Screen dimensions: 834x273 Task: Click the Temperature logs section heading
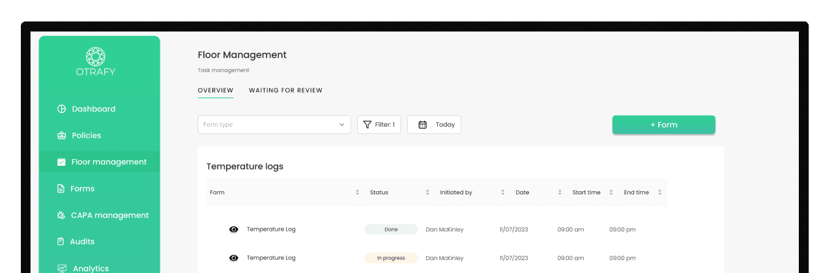[x=245, y=166]
